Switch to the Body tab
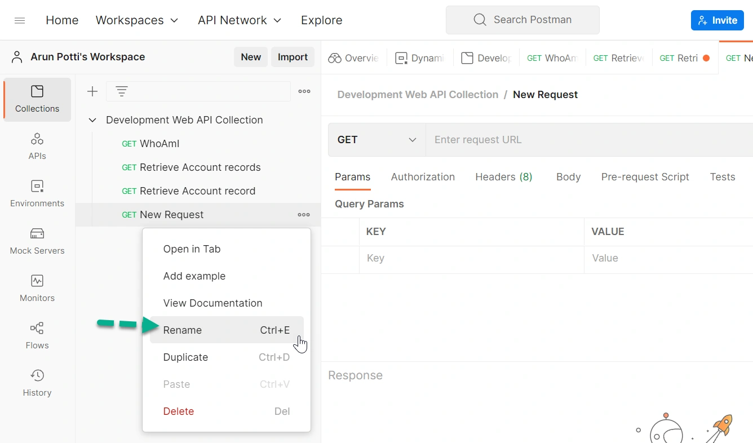Image resolution: width=753 pixels, height=443 pixels. click(x=568, y=177)
